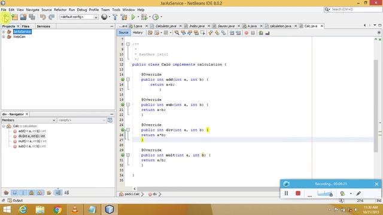Toggle Show Inner Classes navigator filter

click(40, 192)
